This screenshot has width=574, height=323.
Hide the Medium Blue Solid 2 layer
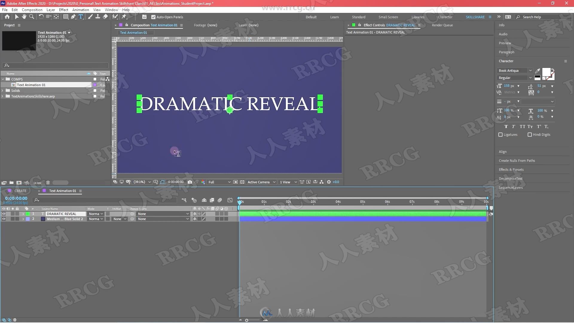(x=4, y=219)
